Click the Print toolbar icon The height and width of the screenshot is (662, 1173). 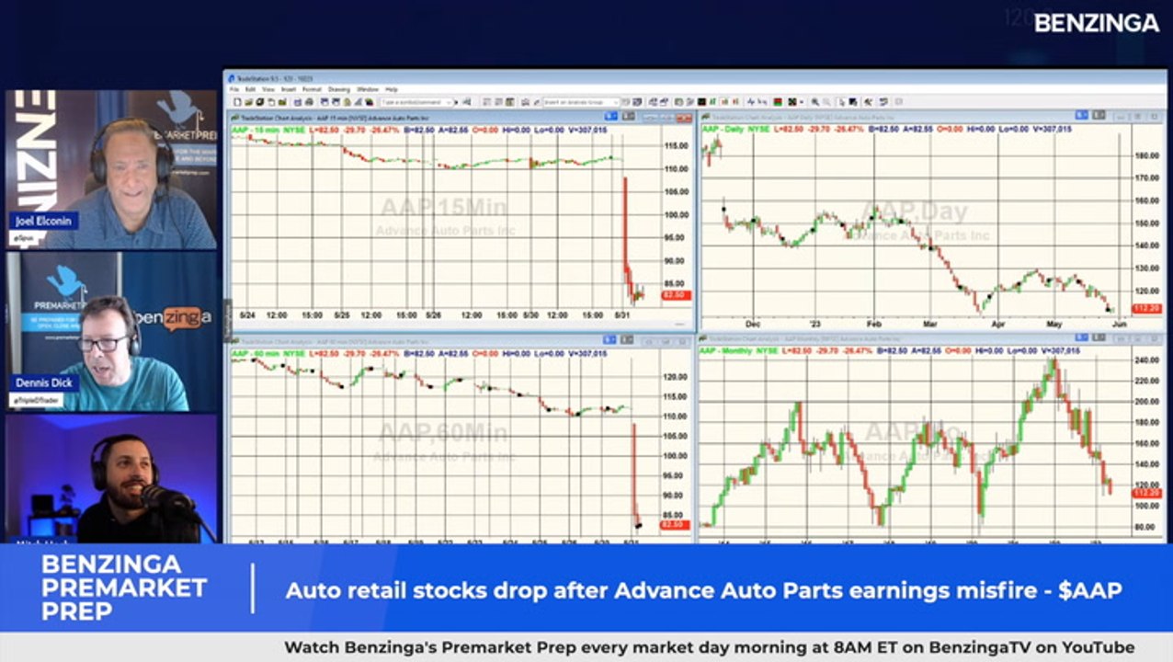coord(309,102)
